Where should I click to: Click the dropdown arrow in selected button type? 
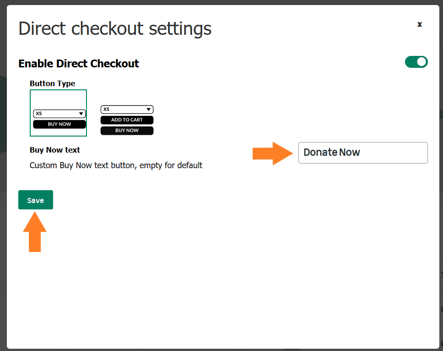point(81,114)
